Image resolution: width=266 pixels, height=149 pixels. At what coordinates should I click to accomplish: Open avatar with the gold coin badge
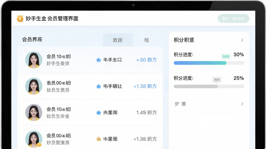34,139
